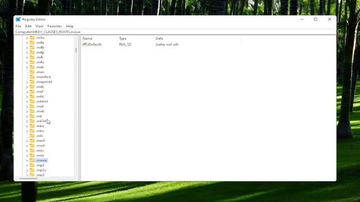The width and height of the screenshot is (360, 202).
Task: Click the folder icon of the .m3u key
Action: click(32, 38)
